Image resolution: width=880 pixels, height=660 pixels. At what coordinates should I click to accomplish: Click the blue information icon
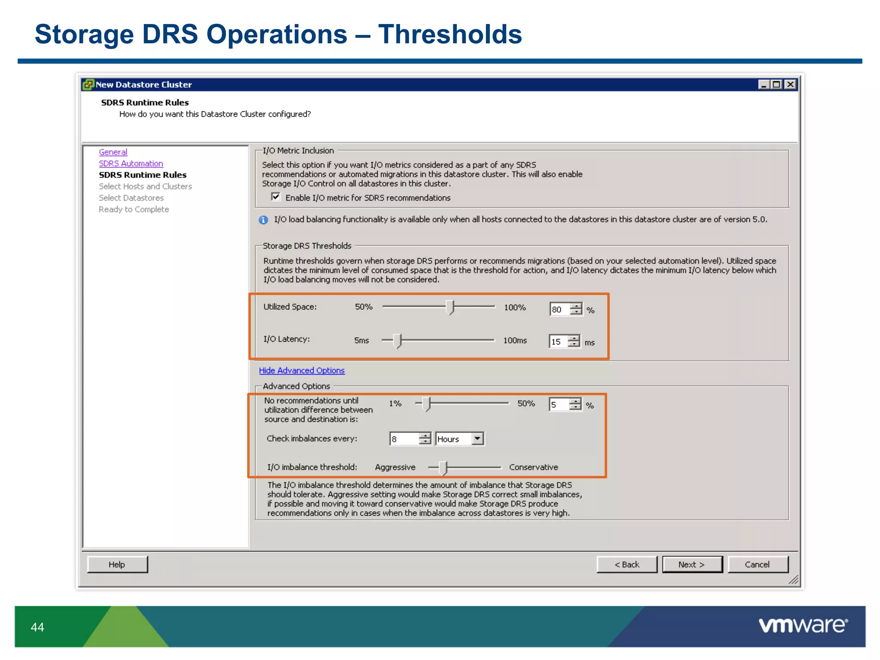(263, 220)
